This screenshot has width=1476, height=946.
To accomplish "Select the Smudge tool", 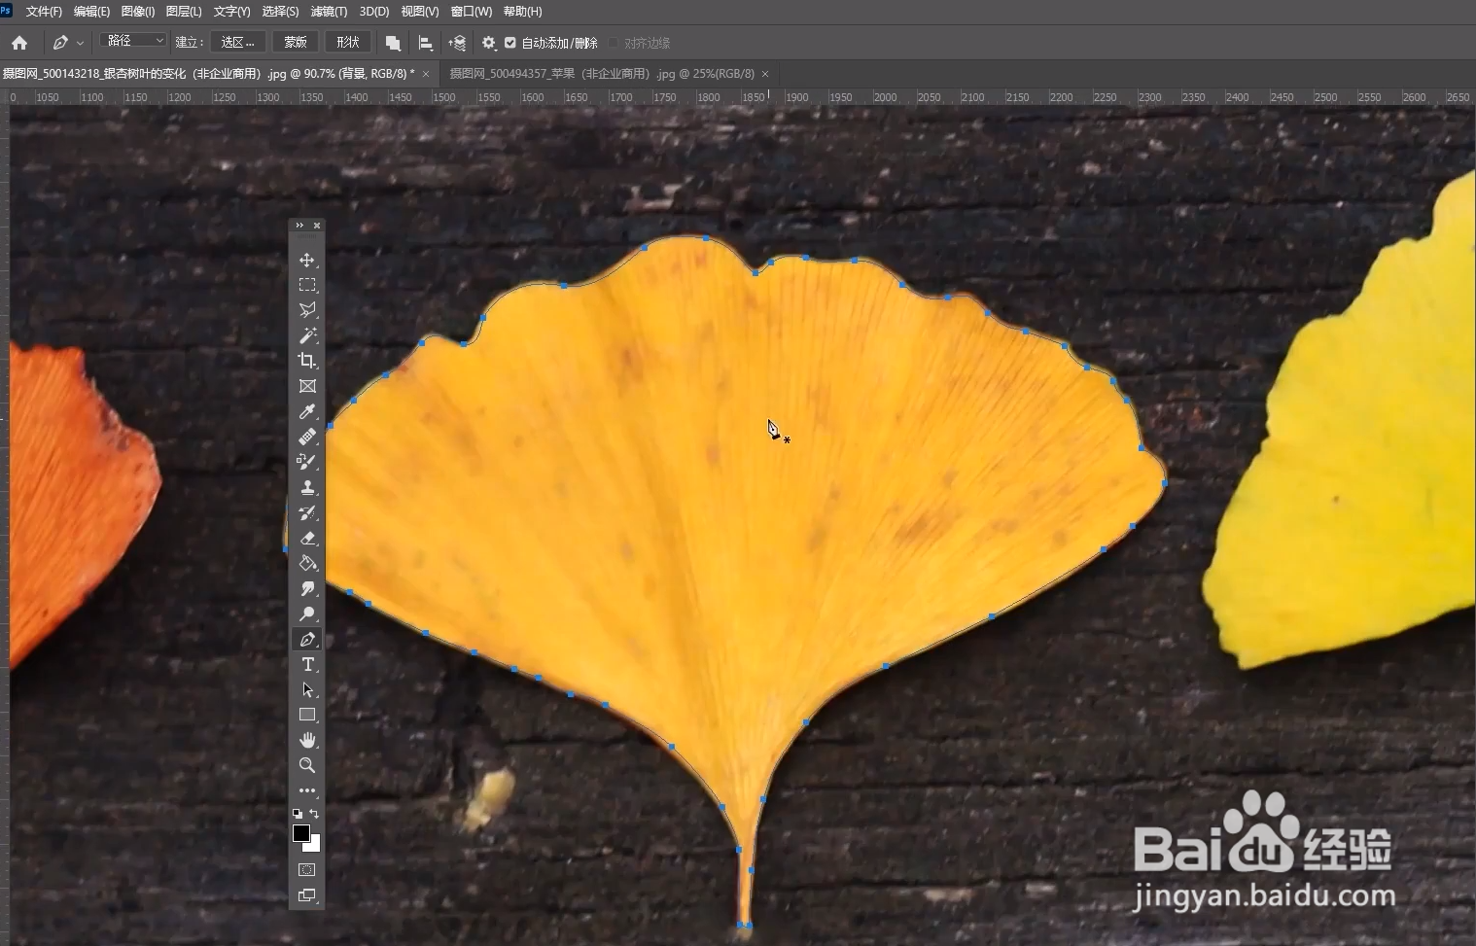I will (x=307, y=588).
